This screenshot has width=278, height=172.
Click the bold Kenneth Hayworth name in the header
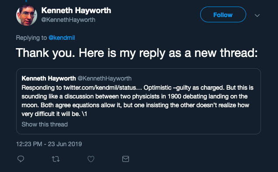tap(76, 11)
